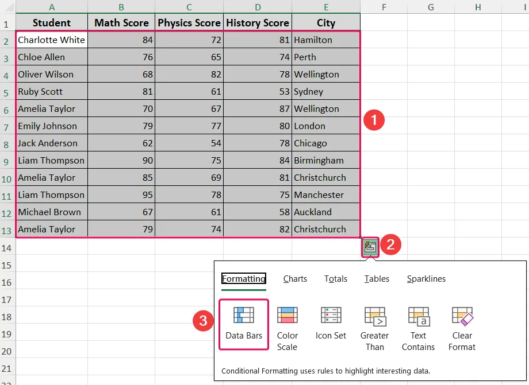This screenshot has height=385, width=529.
Task: Open the Charts tab
Action: point(295,279)
